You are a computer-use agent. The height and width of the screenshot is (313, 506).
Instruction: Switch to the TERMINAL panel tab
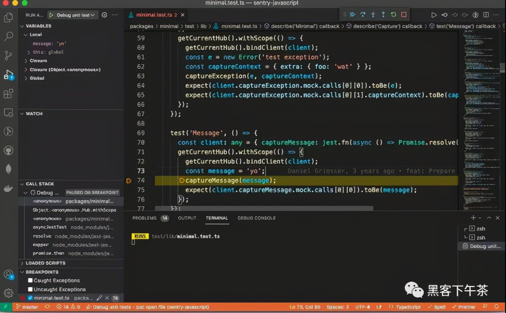[217, 218]
